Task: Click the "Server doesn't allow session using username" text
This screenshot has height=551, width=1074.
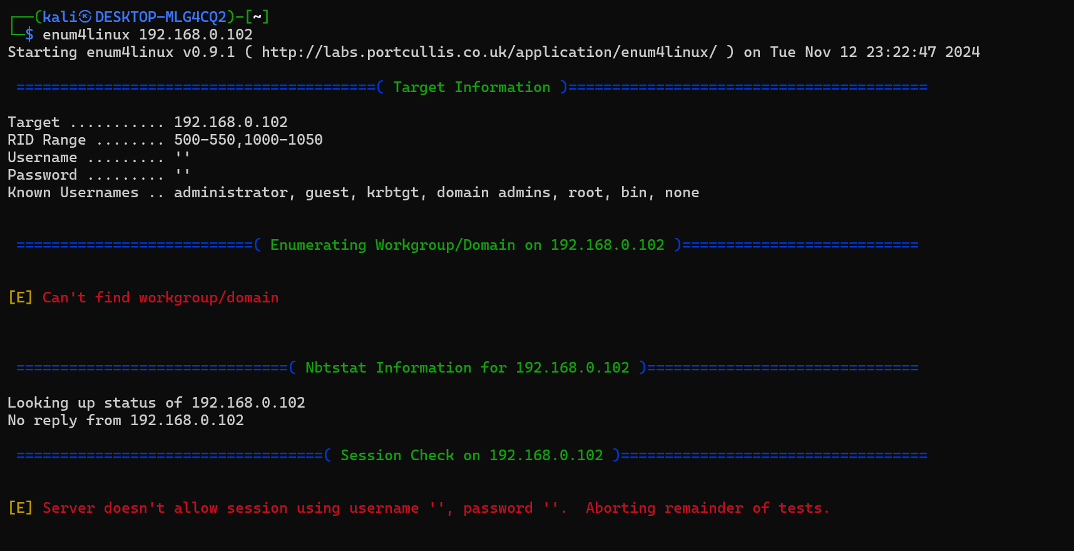Action: pos(231,508)
